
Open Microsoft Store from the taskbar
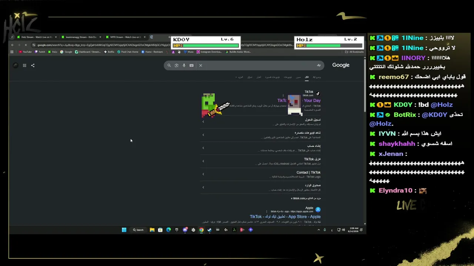pyautogui.click(x=160, y=230)
